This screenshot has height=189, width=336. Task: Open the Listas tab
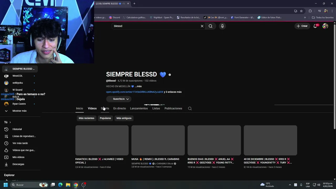tap(156, 108)
